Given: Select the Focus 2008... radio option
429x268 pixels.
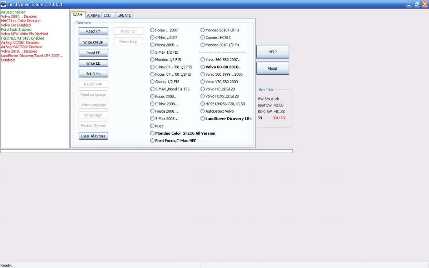Looking at the screenshot, I should (164, 96).
